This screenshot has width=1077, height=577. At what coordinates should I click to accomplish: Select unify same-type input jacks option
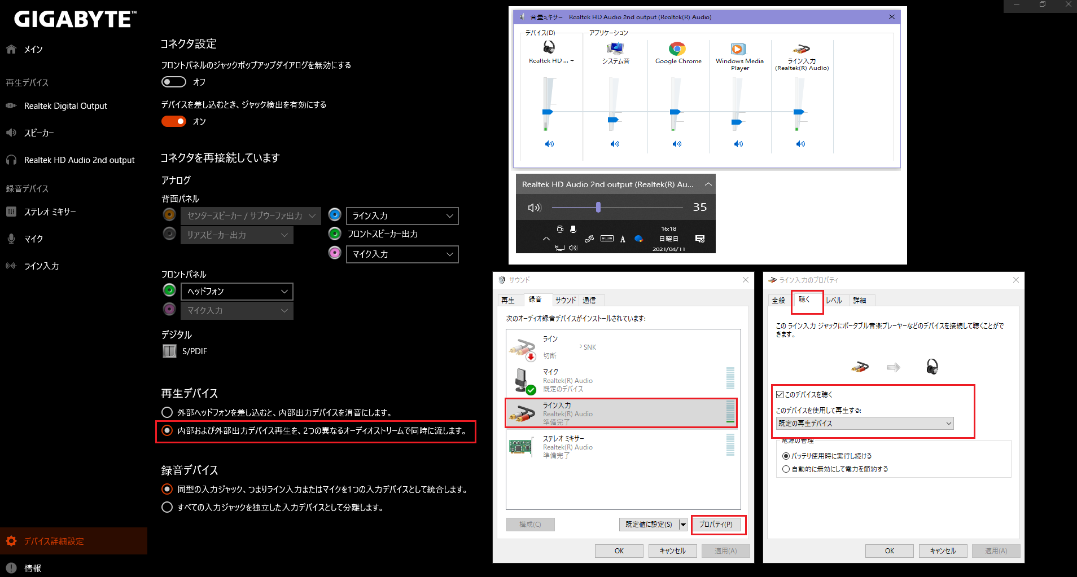pyautogui.click(x=167, y=489)
